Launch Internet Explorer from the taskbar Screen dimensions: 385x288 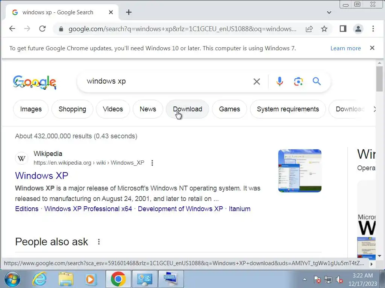[x=39, y=279]
